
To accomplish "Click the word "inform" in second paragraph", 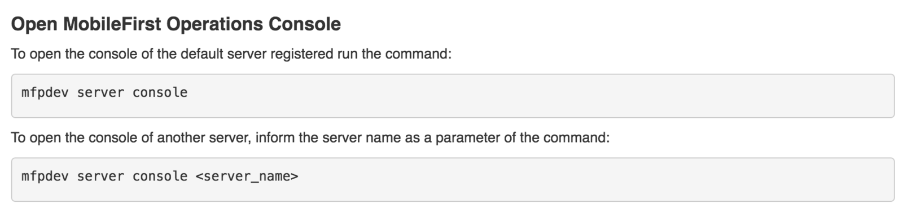I will (x=275, y=138).
